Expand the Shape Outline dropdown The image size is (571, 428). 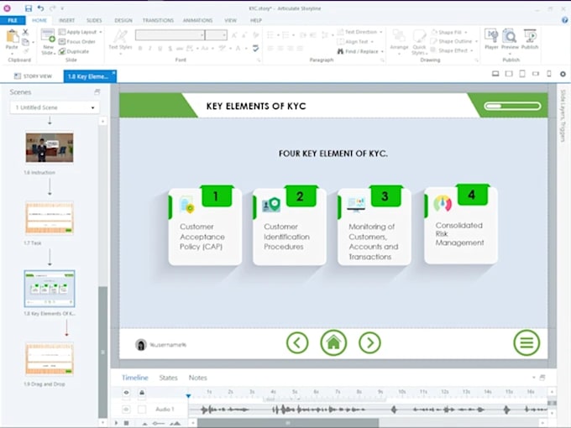pos(476,41)
